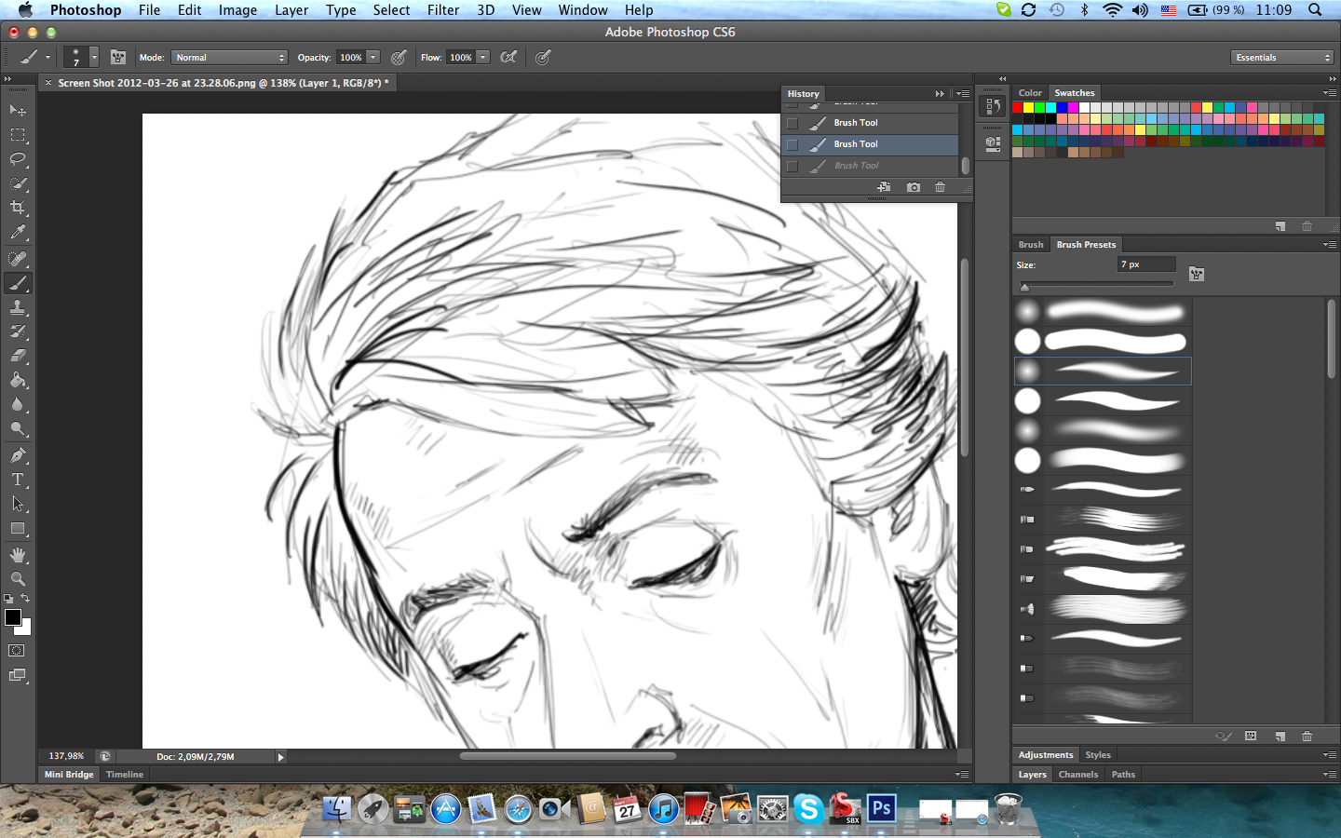Create new snapshot in History panel
The height and width of the screenshot is (838, 1341).
point(914,187)
